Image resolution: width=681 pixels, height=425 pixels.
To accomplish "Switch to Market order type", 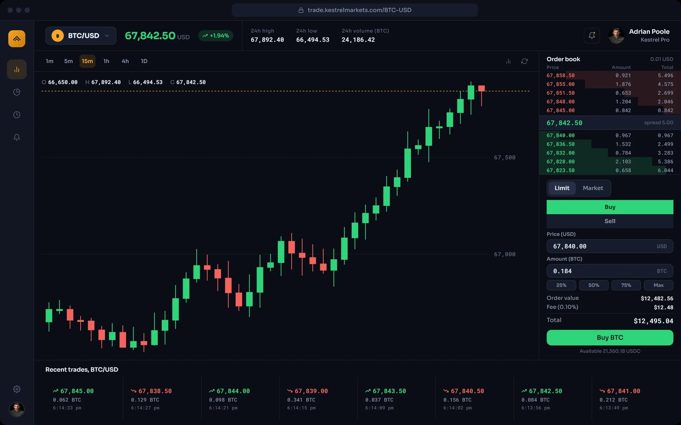I will [x=593, y=188].
